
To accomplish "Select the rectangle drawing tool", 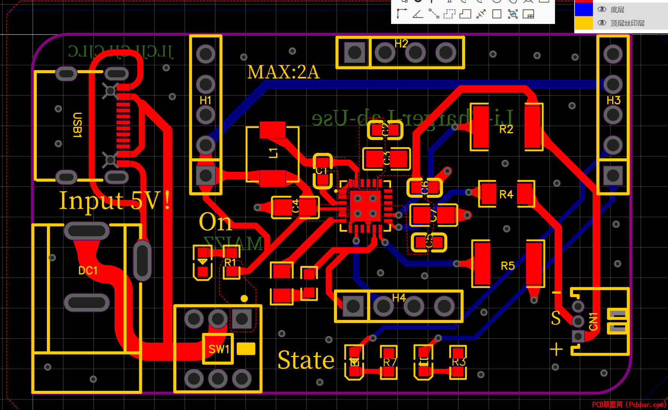I will 497,14.
